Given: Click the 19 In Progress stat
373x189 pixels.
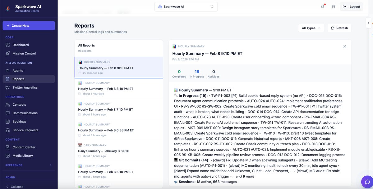Looking at the screenshot, I should click(x=197, y=74).
